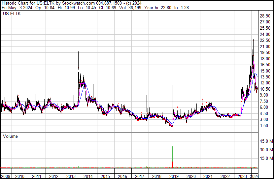274x179 pixels.
Task: Select the 2019 year marker on the time axis
Action: click(174, 176)
